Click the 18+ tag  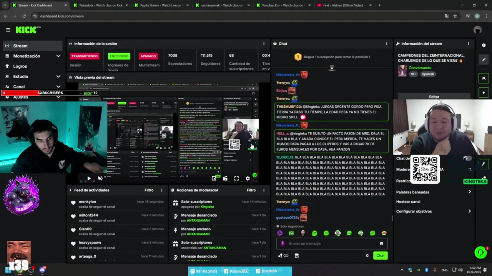413,74
